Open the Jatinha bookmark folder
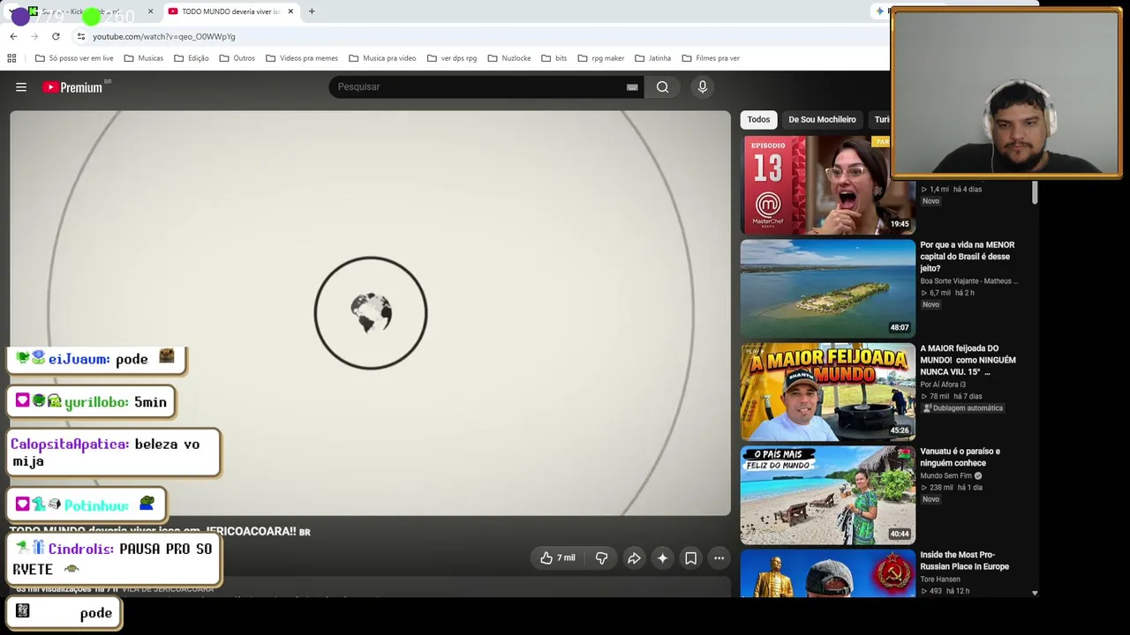The width and height of the screenshot is (1130, 635). click(x=652, y=58)
